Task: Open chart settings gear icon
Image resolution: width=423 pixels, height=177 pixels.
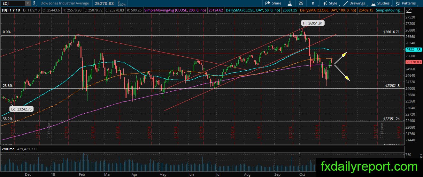Action: pos(301,3)
